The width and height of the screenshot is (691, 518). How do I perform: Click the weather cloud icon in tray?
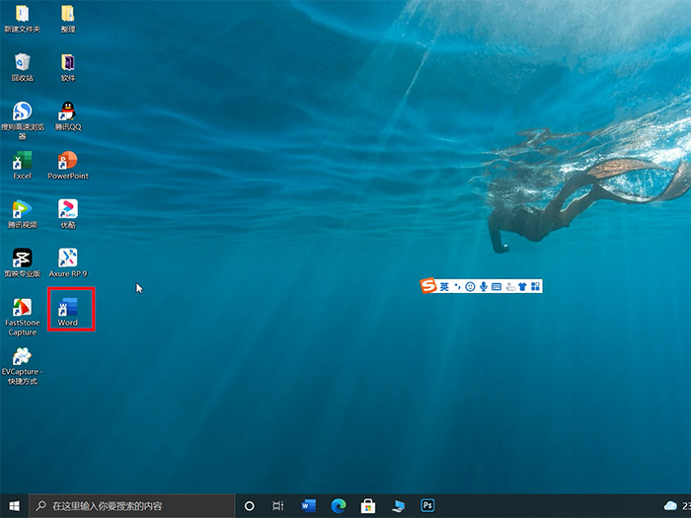pos(670,505)
